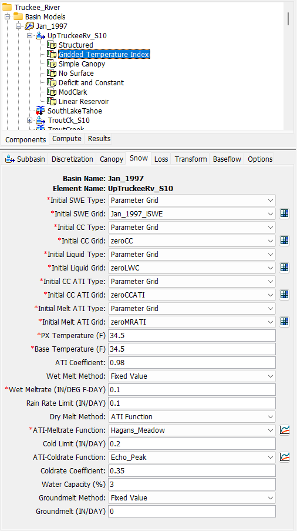This screenshot has height=531, width=297.
Task: Click the TroutCk_S10 subbasin icon
Action: [41, 120]
